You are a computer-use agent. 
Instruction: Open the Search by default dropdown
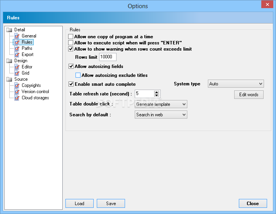pyautogui.click(x=161, y=115)
